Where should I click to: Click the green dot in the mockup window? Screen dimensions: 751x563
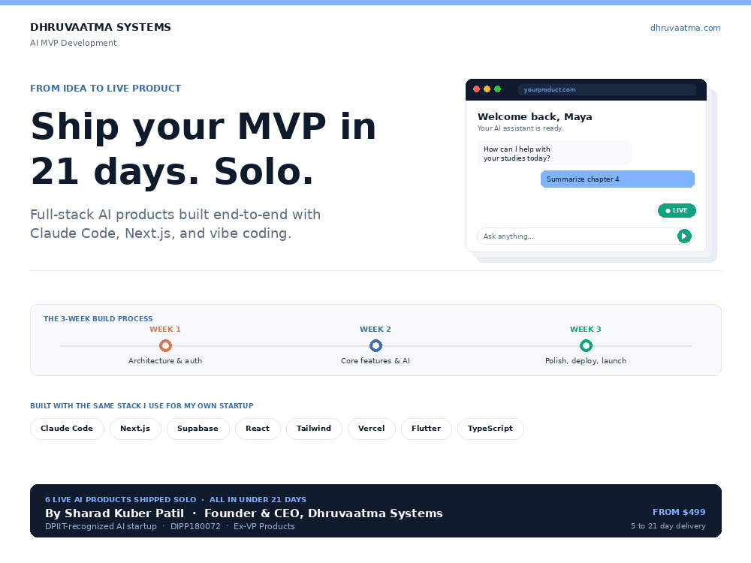click(x=497, y=89)
